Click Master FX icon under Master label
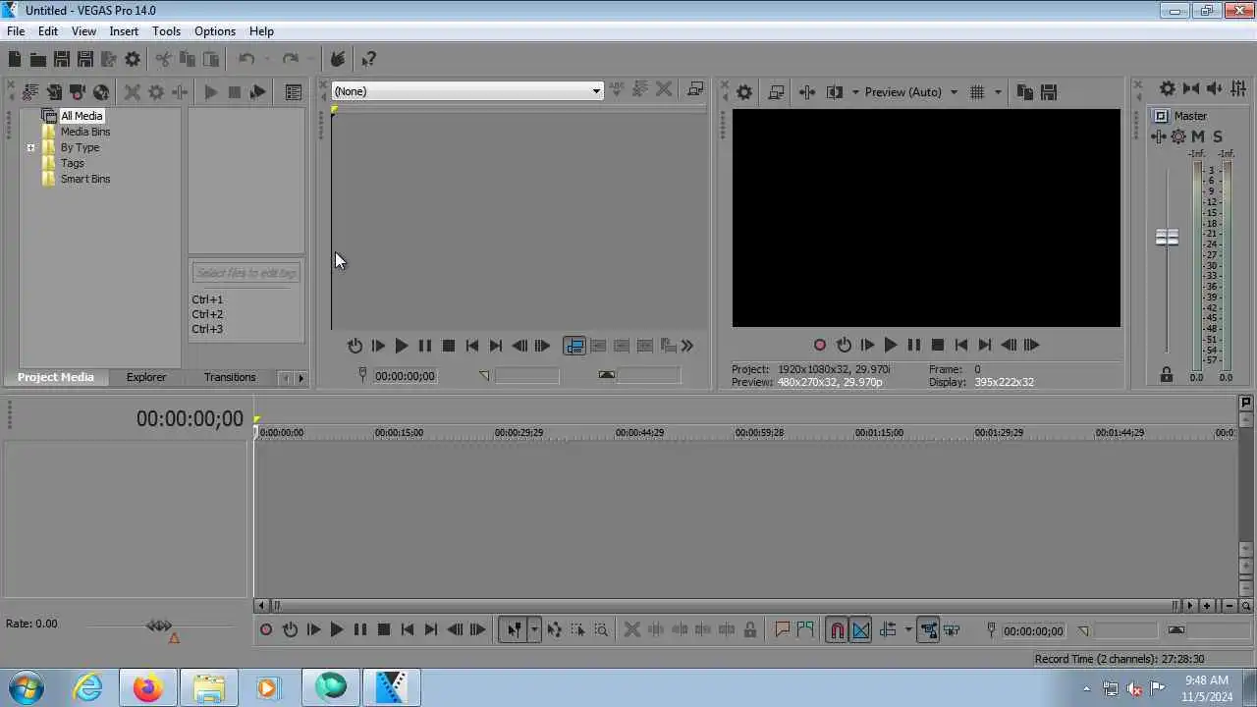This screenshot has height=707, width=1257. pos(1160,136)
